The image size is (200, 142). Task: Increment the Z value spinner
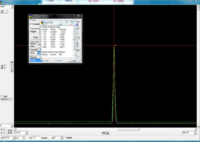(x=61, y=137)
